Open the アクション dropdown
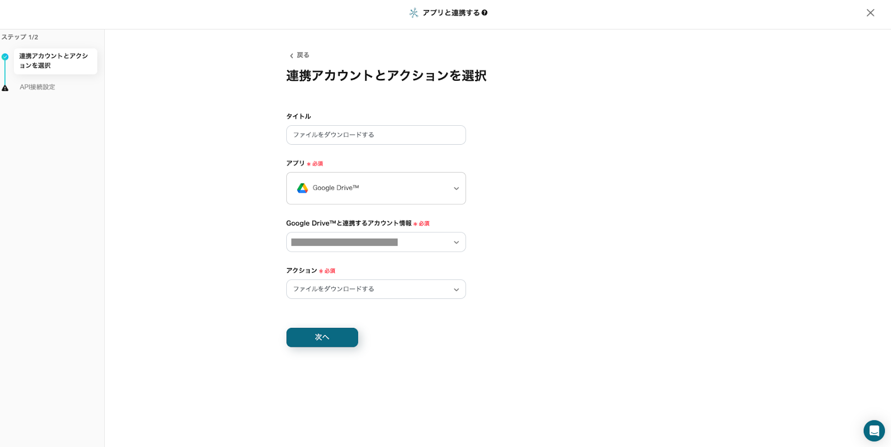Viewport: 891px width, 447px height. (376, 289)
